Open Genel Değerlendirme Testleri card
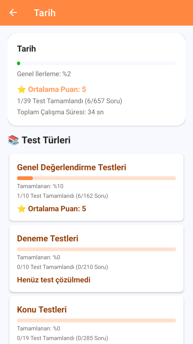 pos(96,187)
